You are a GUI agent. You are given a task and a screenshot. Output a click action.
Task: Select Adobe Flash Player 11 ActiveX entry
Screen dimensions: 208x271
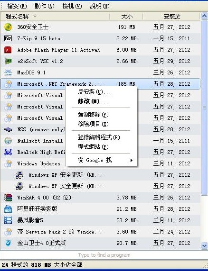click(58, 50)
